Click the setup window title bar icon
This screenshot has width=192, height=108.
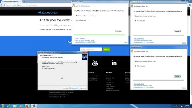[x=39, y=53]
